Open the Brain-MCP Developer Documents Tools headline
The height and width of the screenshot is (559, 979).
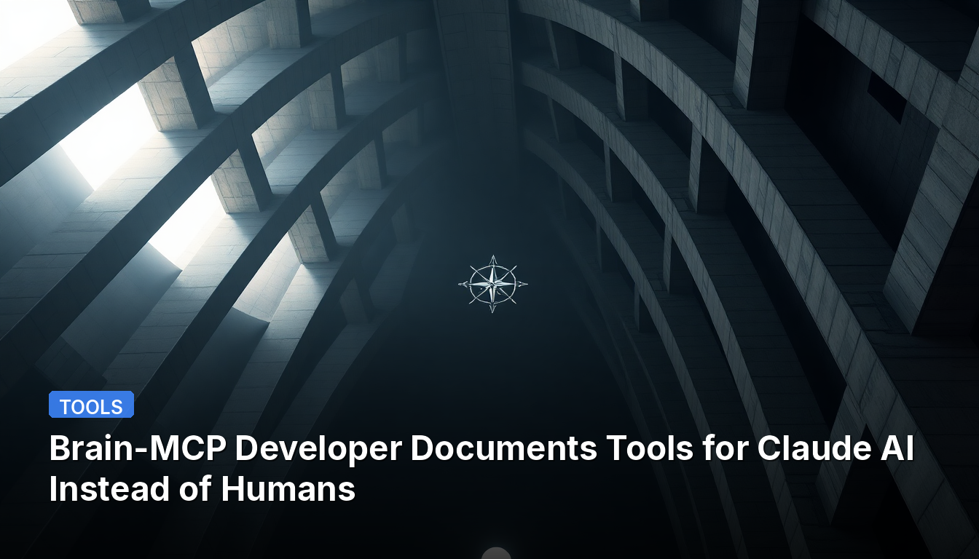481,469
